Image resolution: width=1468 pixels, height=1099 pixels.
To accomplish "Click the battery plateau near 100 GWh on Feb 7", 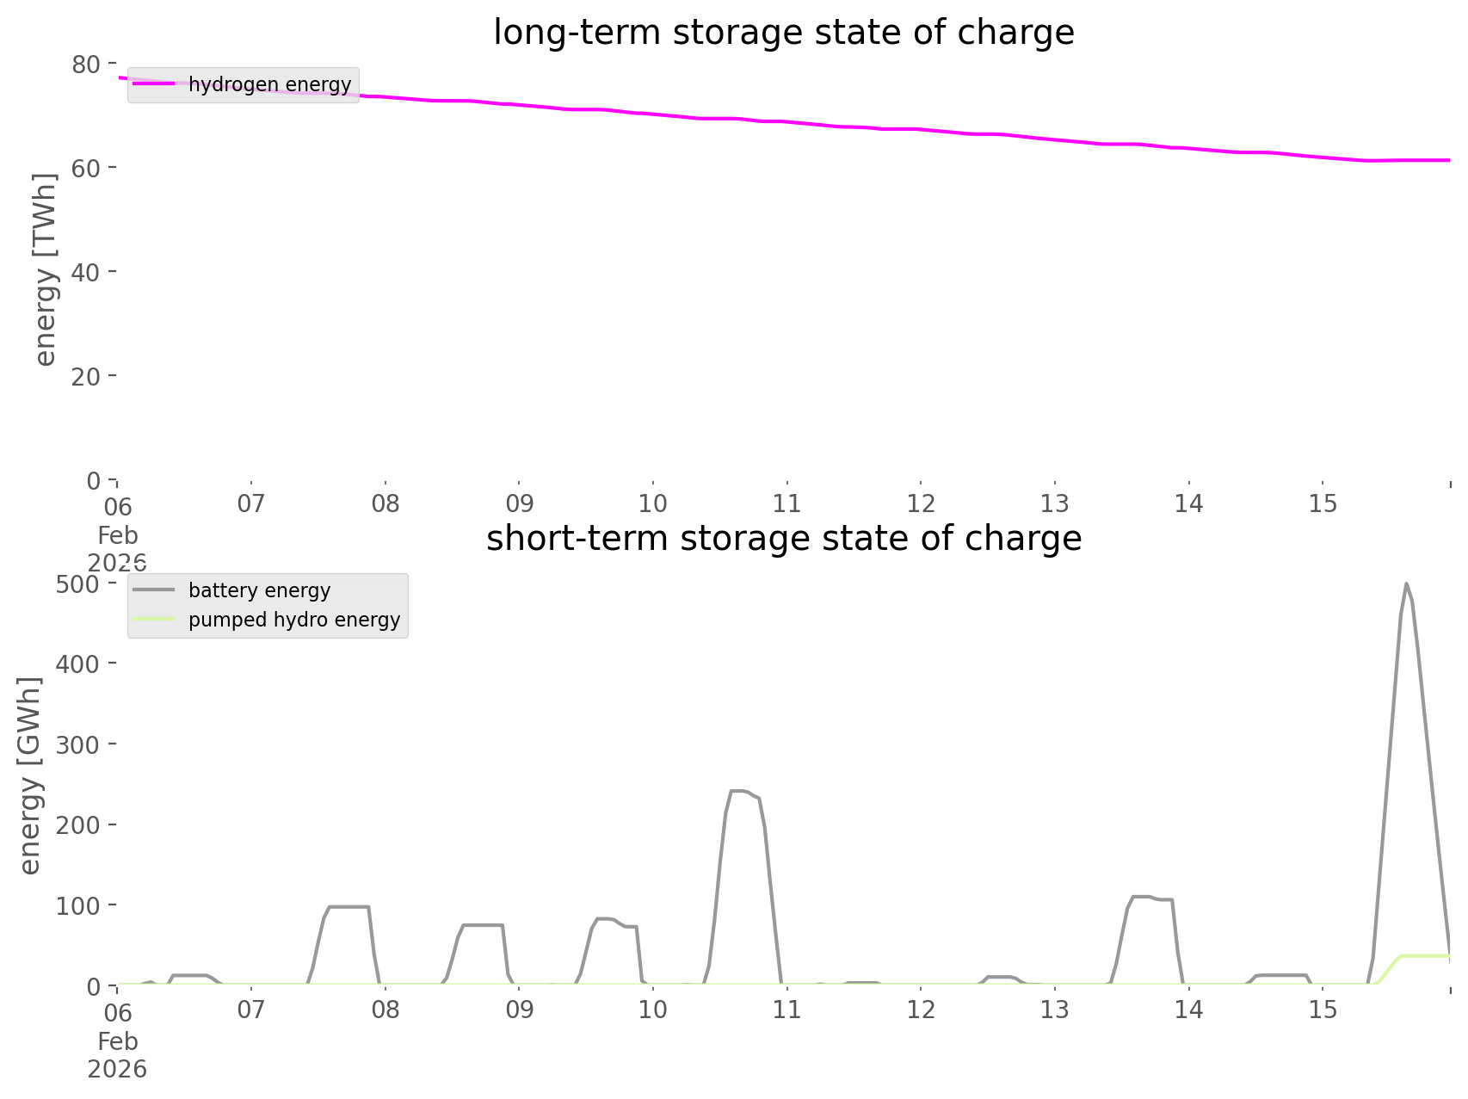I will point(348,907).
